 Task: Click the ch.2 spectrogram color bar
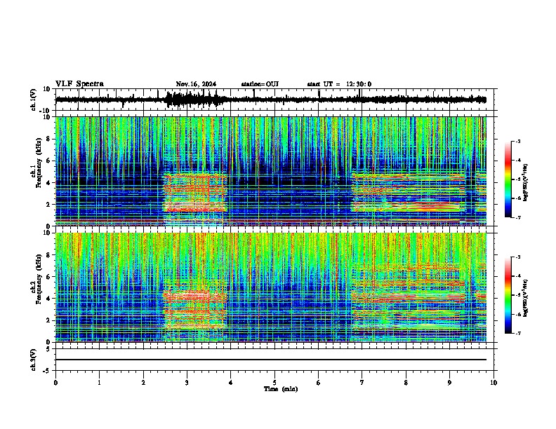508,295
